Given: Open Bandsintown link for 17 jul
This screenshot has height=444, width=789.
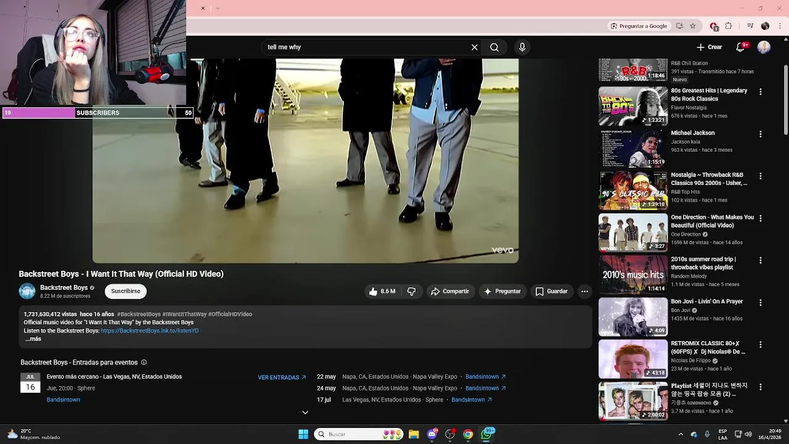Looking at the screenshot, I should coord(472,400).
